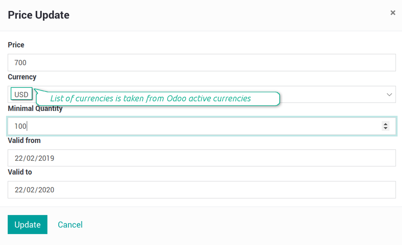Click the Cancel link
This screenshot has width=402, height=245.
(x=70, y=225)
